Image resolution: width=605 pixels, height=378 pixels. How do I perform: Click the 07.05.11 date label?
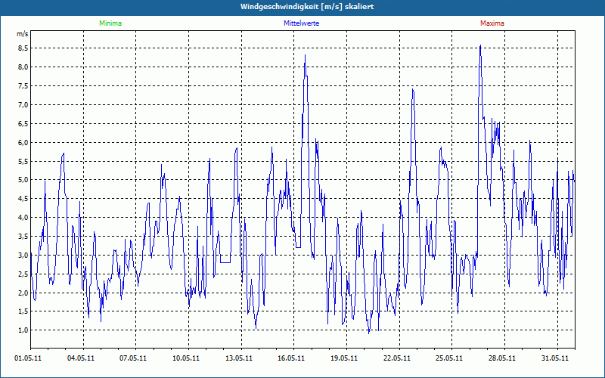(133, 358)
